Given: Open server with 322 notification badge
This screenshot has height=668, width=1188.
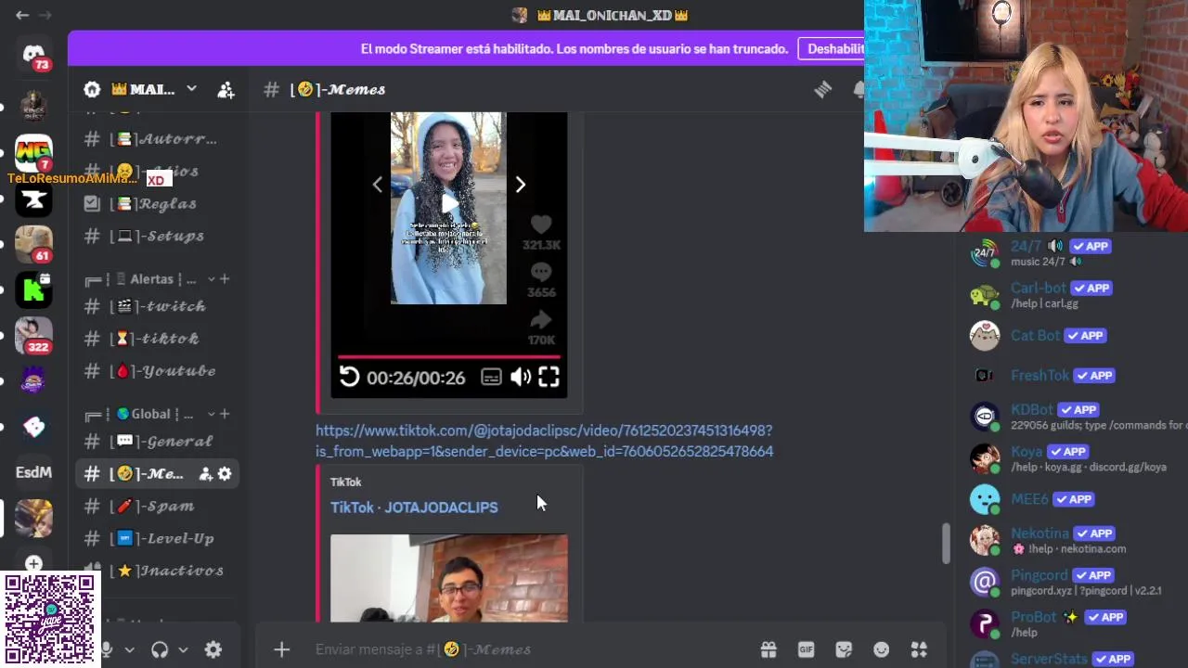Looking at the screenshot, I should point(33,335).
